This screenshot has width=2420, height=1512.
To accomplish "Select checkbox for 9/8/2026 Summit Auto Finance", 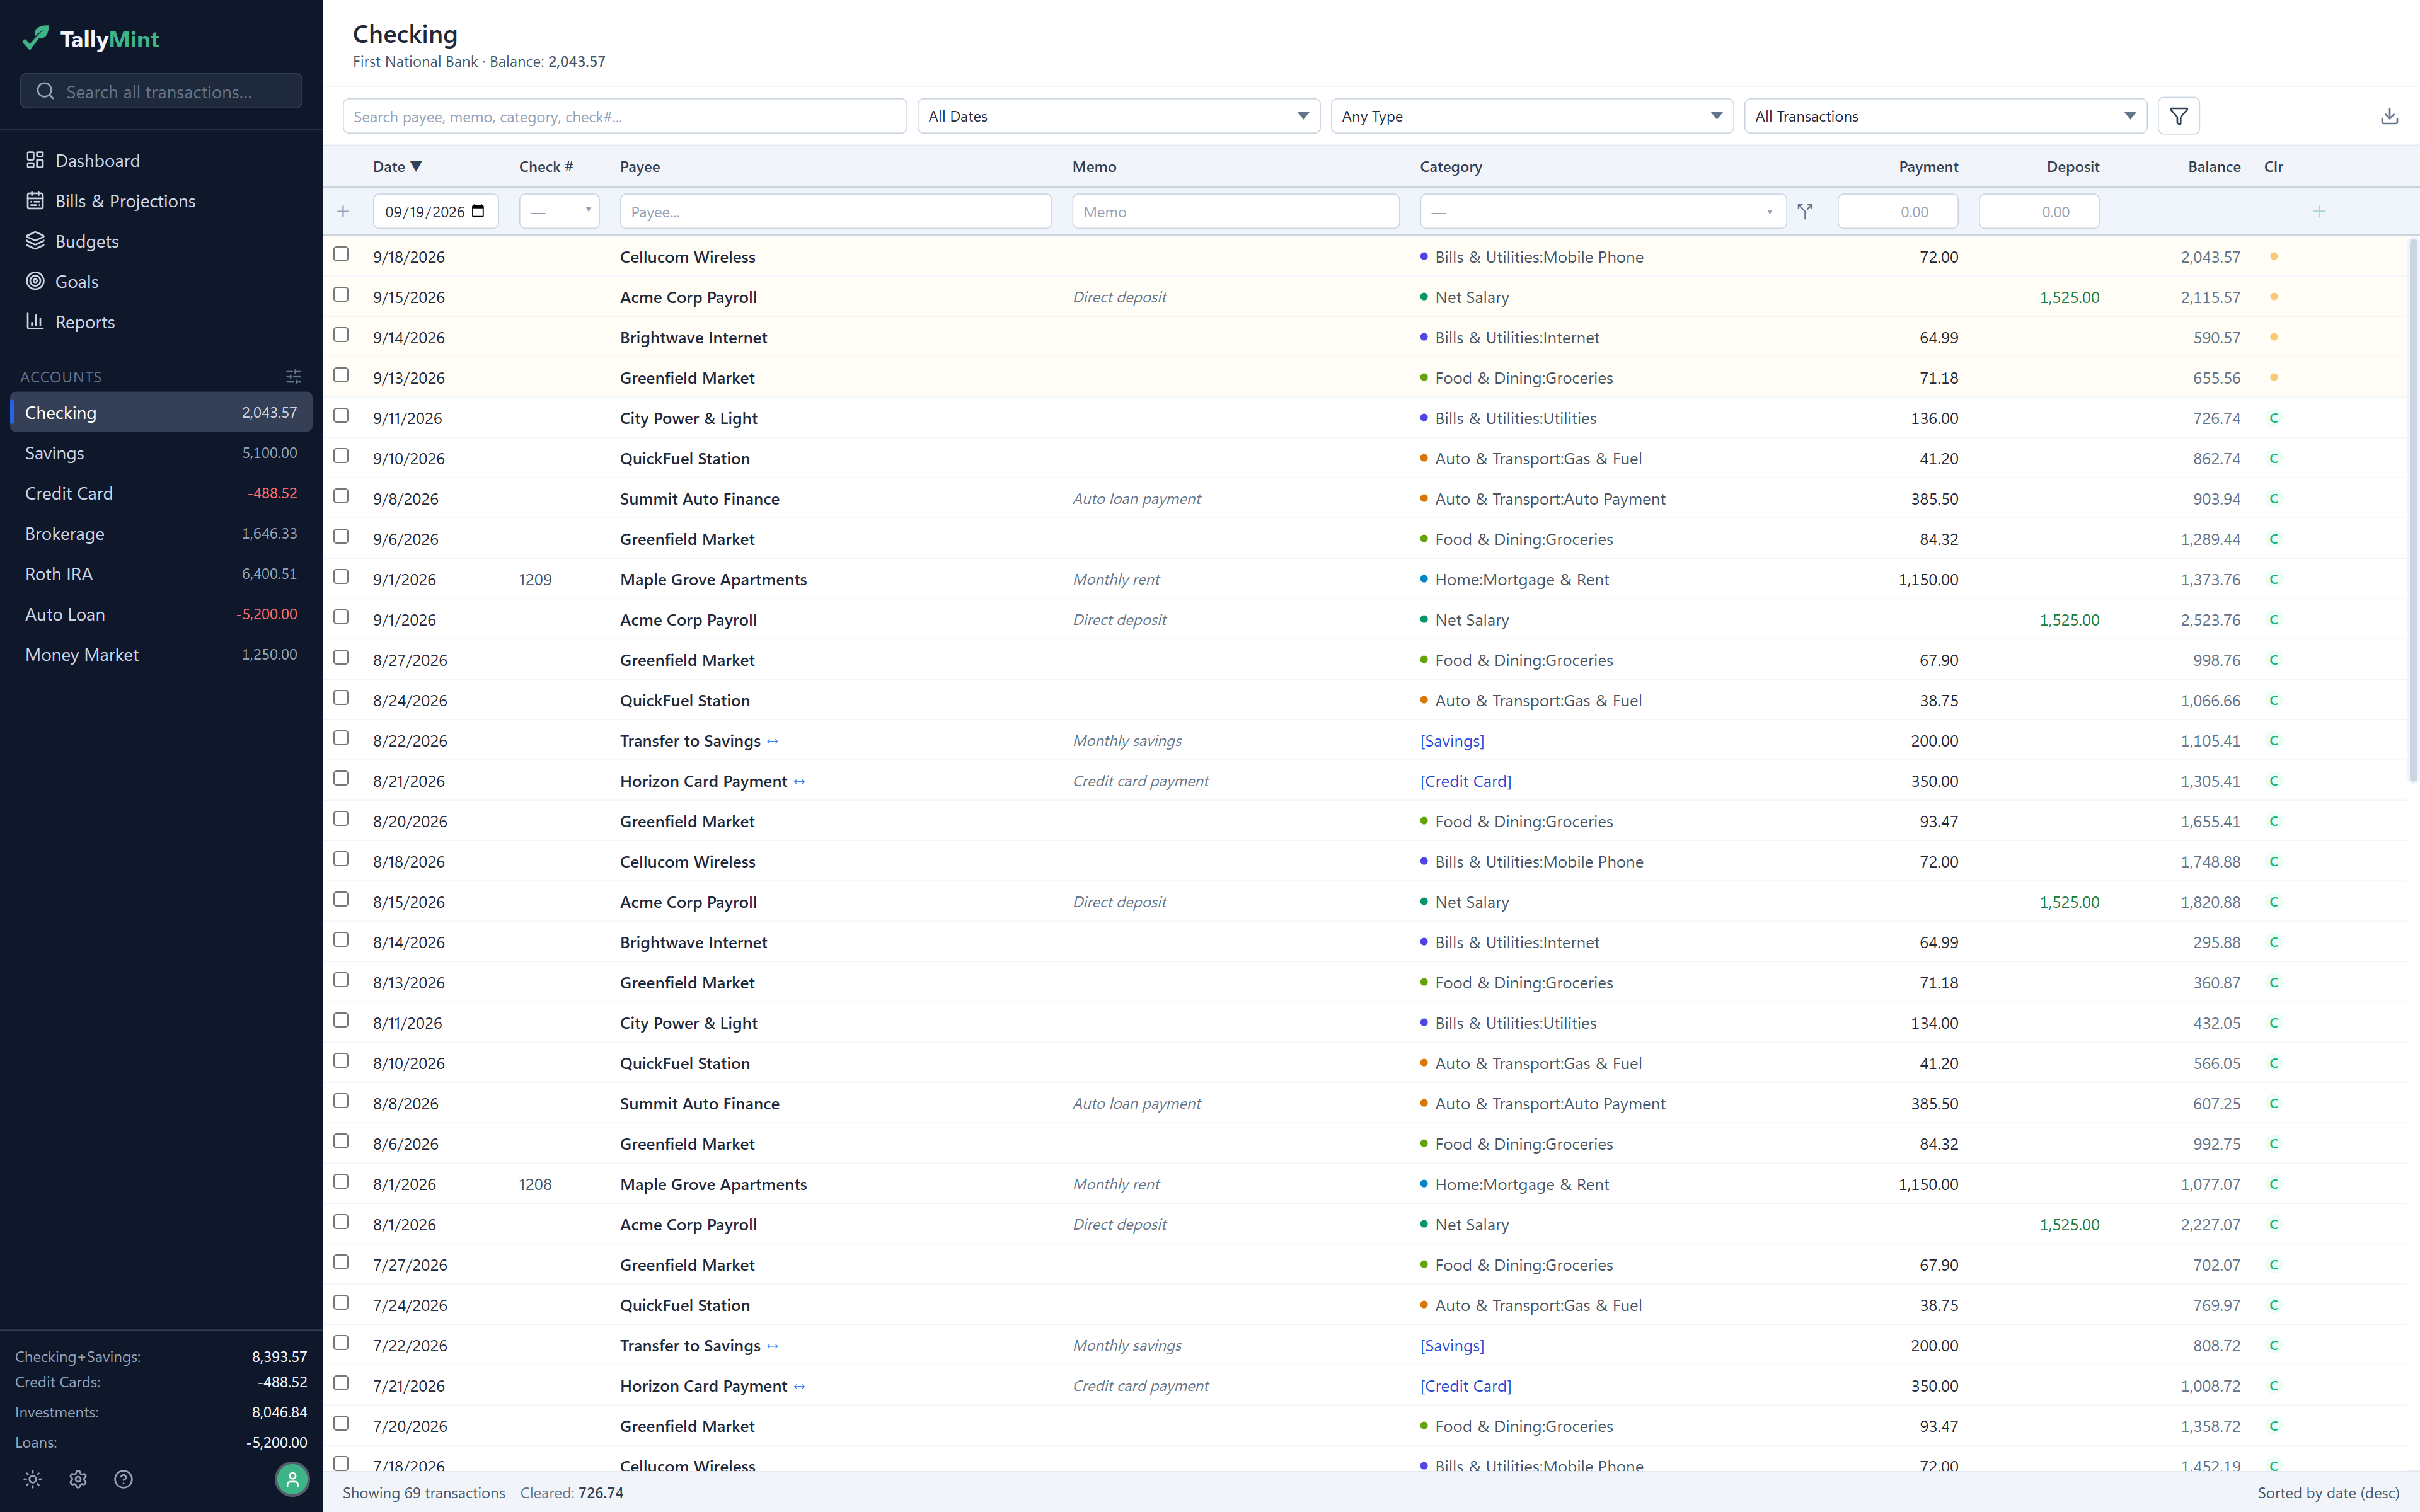I will pos(341,496).
